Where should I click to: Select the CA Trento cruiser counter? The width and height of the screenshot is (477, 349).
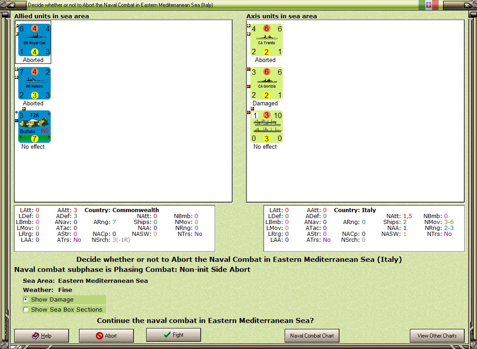266,40
